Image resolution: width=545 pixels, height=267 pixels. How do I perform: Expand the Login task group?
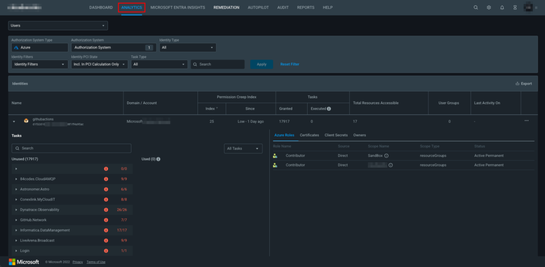pos(16,251)
